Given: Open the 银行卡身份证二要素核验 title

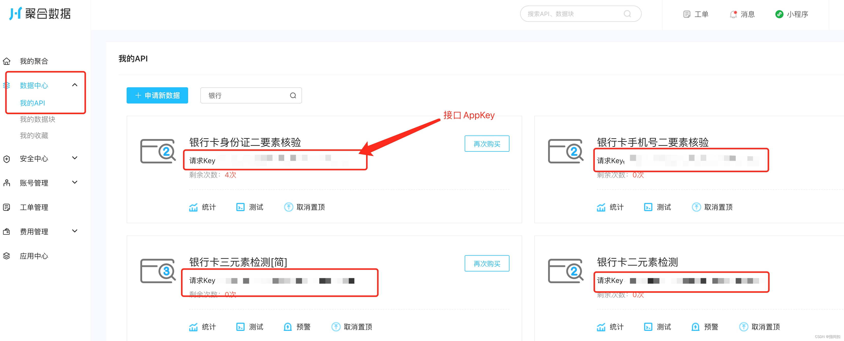Looking at the screenshot, I should [245, 142].
